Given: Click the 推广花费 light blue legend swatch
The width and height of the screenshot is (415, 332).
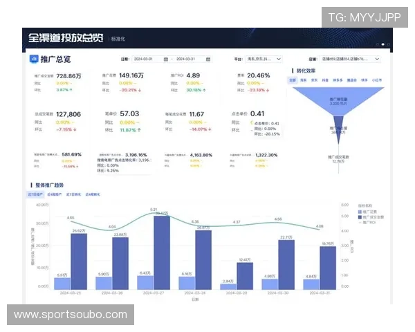Looking at the screenshot, I should [360, 212].
